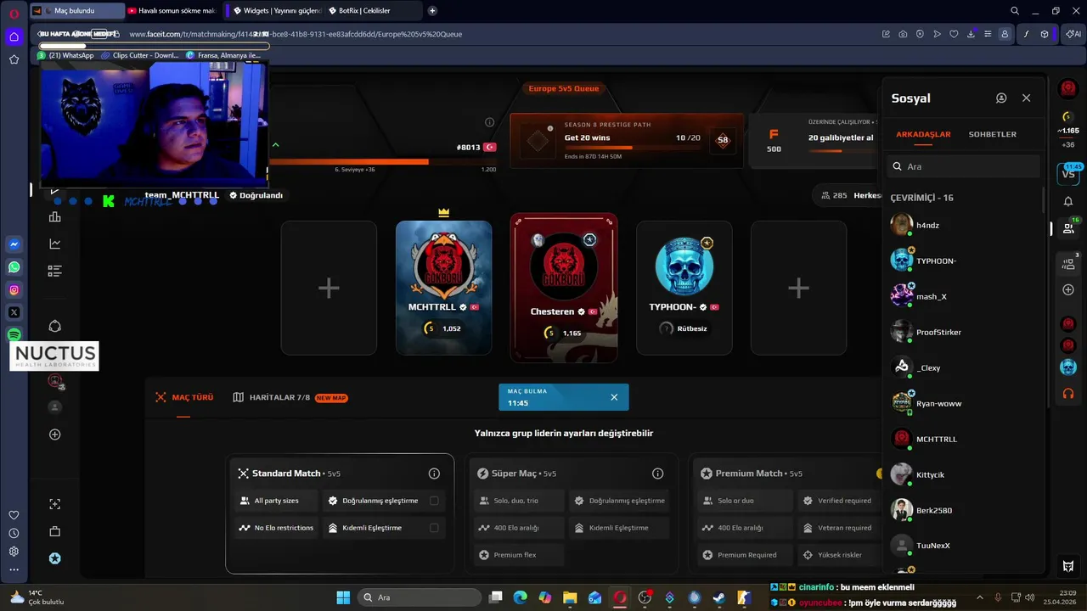This screenshot has width=1087, height=611.
Task: Open new browser tab plus button
Action: (x=432, y=11)
